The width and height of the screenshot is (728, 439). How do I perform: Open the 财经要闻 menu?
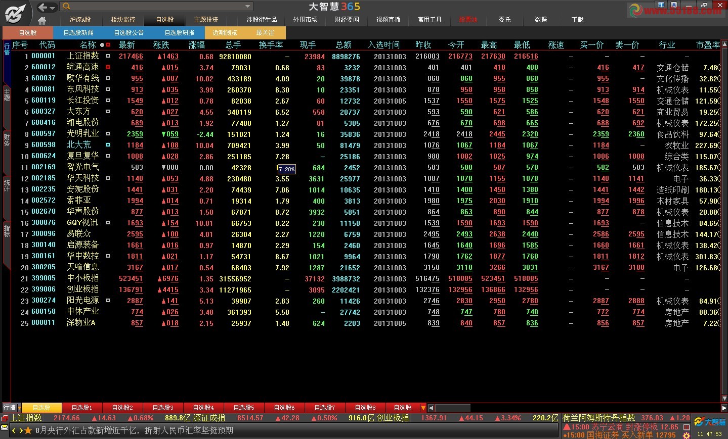tap(347, 20)
